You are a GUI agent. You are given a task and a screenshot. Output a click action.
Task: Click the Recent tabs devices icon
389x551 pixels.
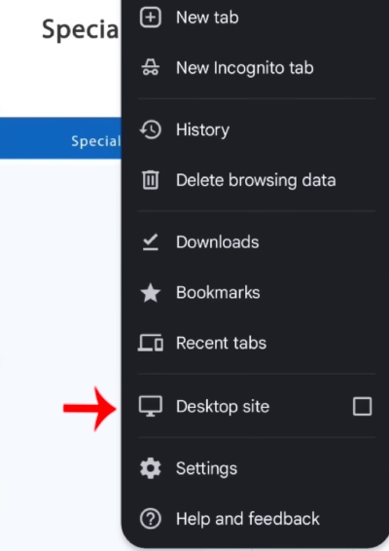tap(151, 343)
